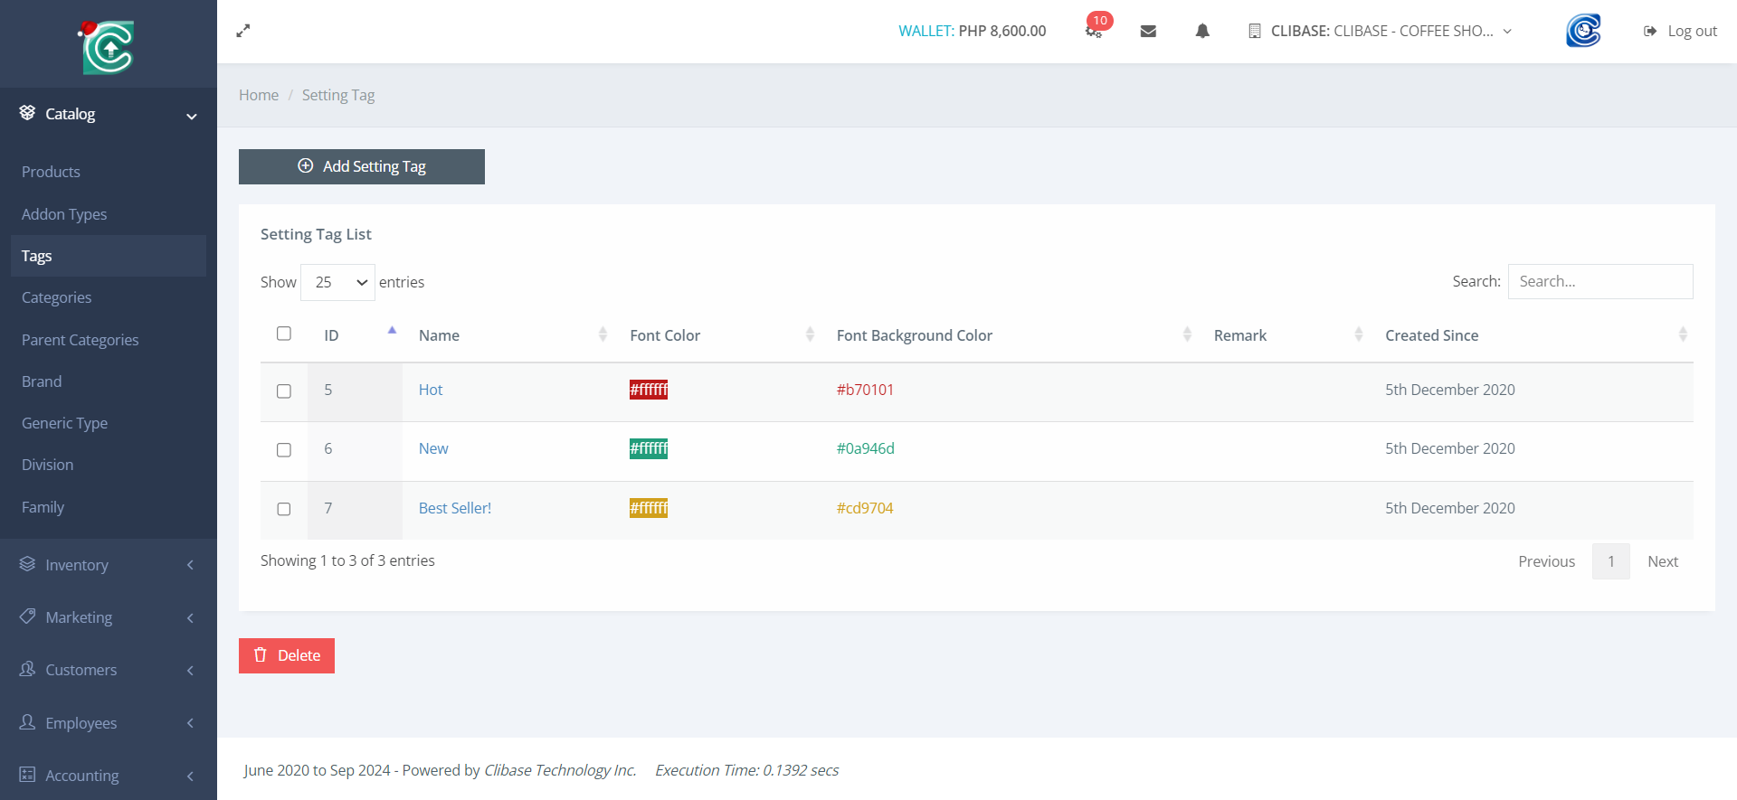Click the red #ffffff font color swatch
This screenshot has height=800, width=1737.
click(649, 390)
